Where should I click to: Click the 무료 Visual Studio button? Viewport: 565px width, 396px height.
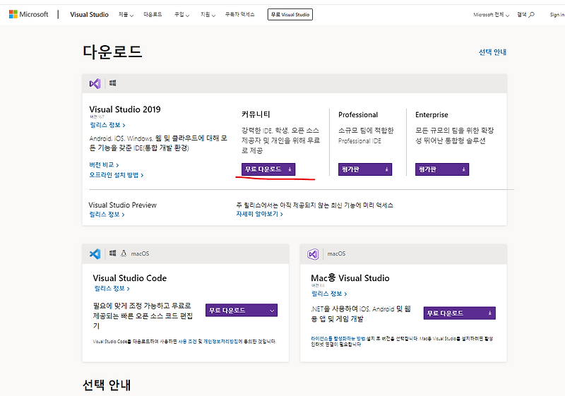[x=290, y=14]
